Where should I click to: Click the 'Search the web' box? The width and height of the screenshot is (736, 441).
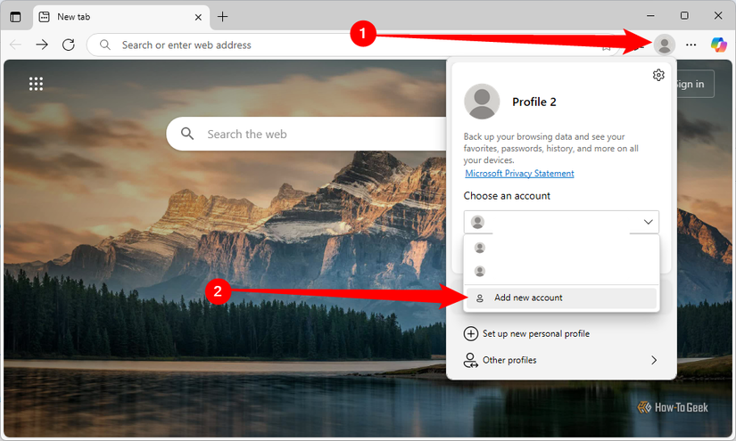(303, 134)
